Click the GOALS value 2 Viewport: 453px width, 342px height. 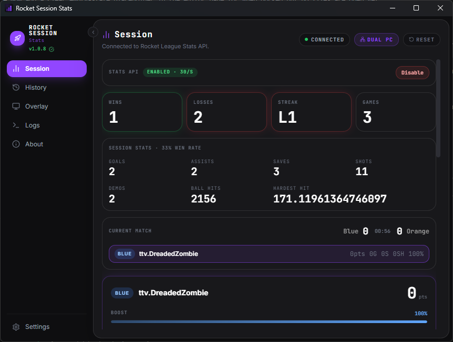[112, 172]
